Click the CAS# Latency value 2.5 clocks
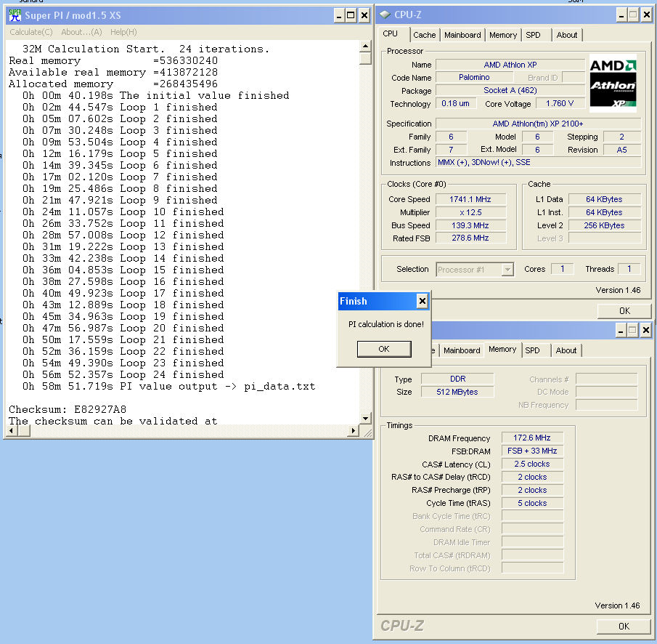The image size is (657, 644). point(532,464)
